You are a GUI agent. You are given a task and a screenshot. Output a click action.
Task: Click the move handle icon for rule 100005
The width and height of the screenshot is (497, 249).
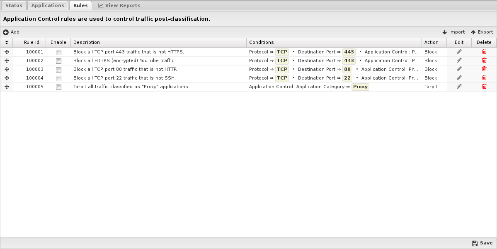pyautogui.click(x=7, y=87)
